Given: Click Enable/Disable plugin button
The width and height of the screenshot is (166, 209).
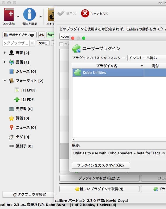Looking at the screenshot, I should pyautogui.click(x=99, y=178).
